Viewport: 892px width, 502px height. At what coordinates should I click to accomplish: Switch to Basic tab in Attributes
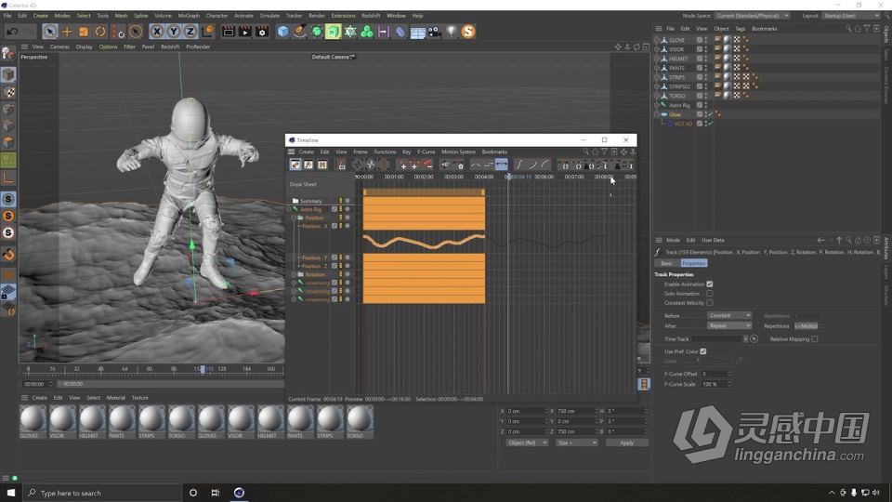(x=666, y=263)
